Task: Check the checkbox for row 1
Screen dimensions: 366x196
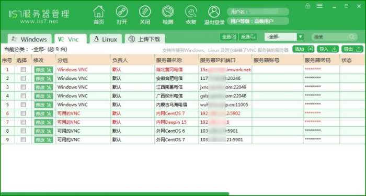Action: (23, 70)
